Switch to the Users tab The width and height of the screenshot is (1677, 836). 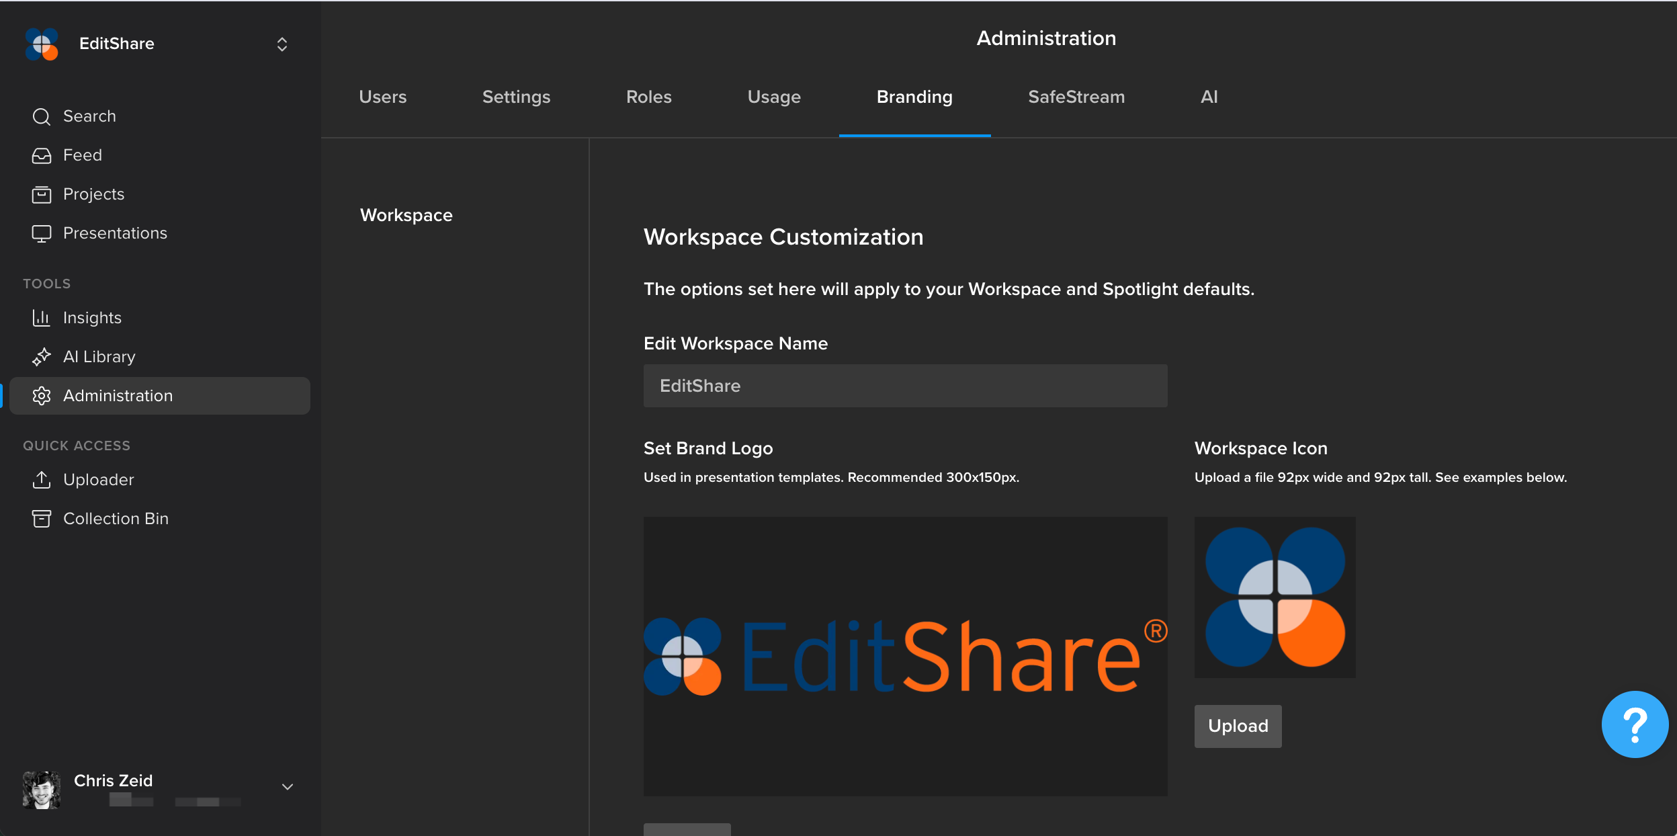pyautogui.click(x=383, y=97)
